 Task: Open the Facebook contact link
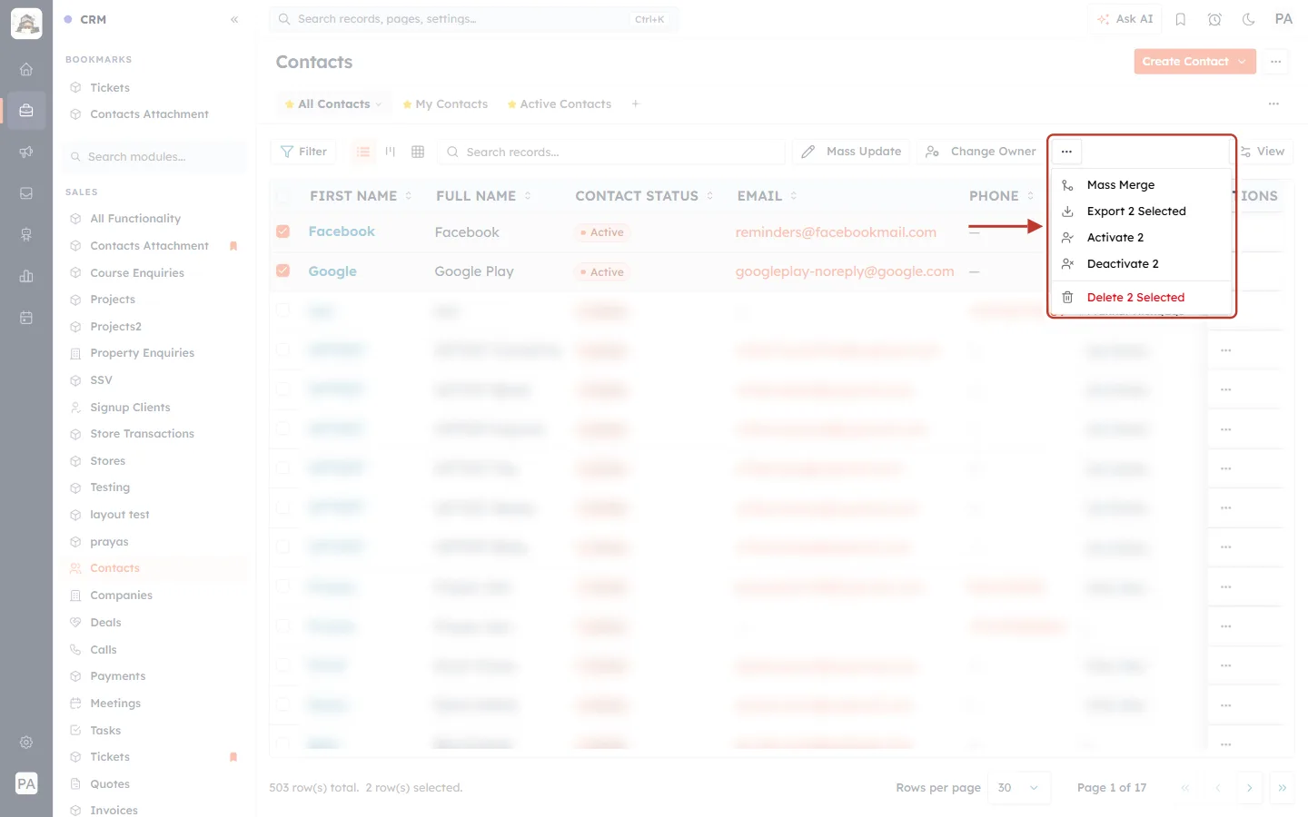(x=342, y=231)
